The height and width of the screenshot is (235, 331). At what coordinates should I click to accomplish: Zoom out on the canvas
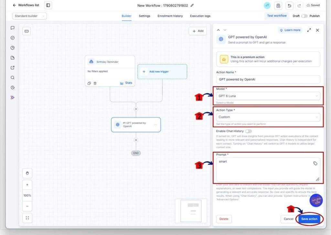tap(27, 206)
